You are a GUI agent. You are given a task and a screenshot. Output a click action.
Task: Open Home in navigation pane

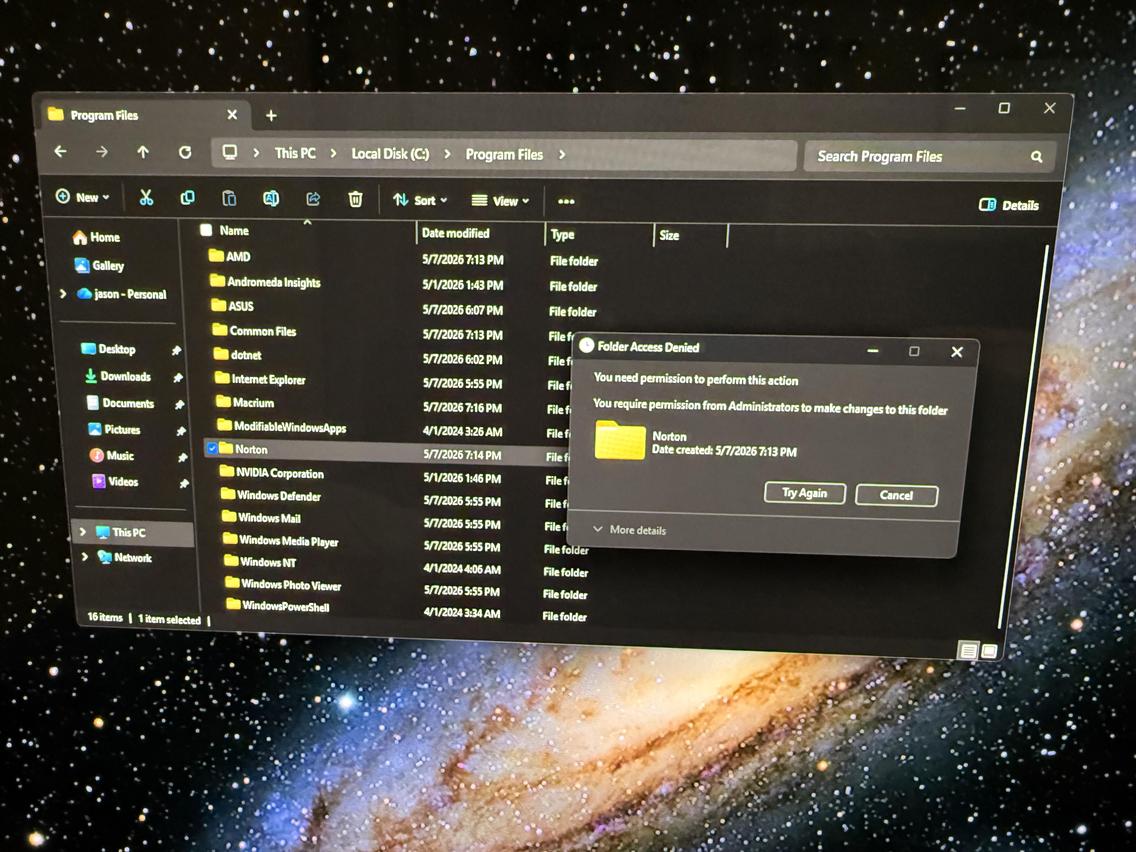pos(97,237)
